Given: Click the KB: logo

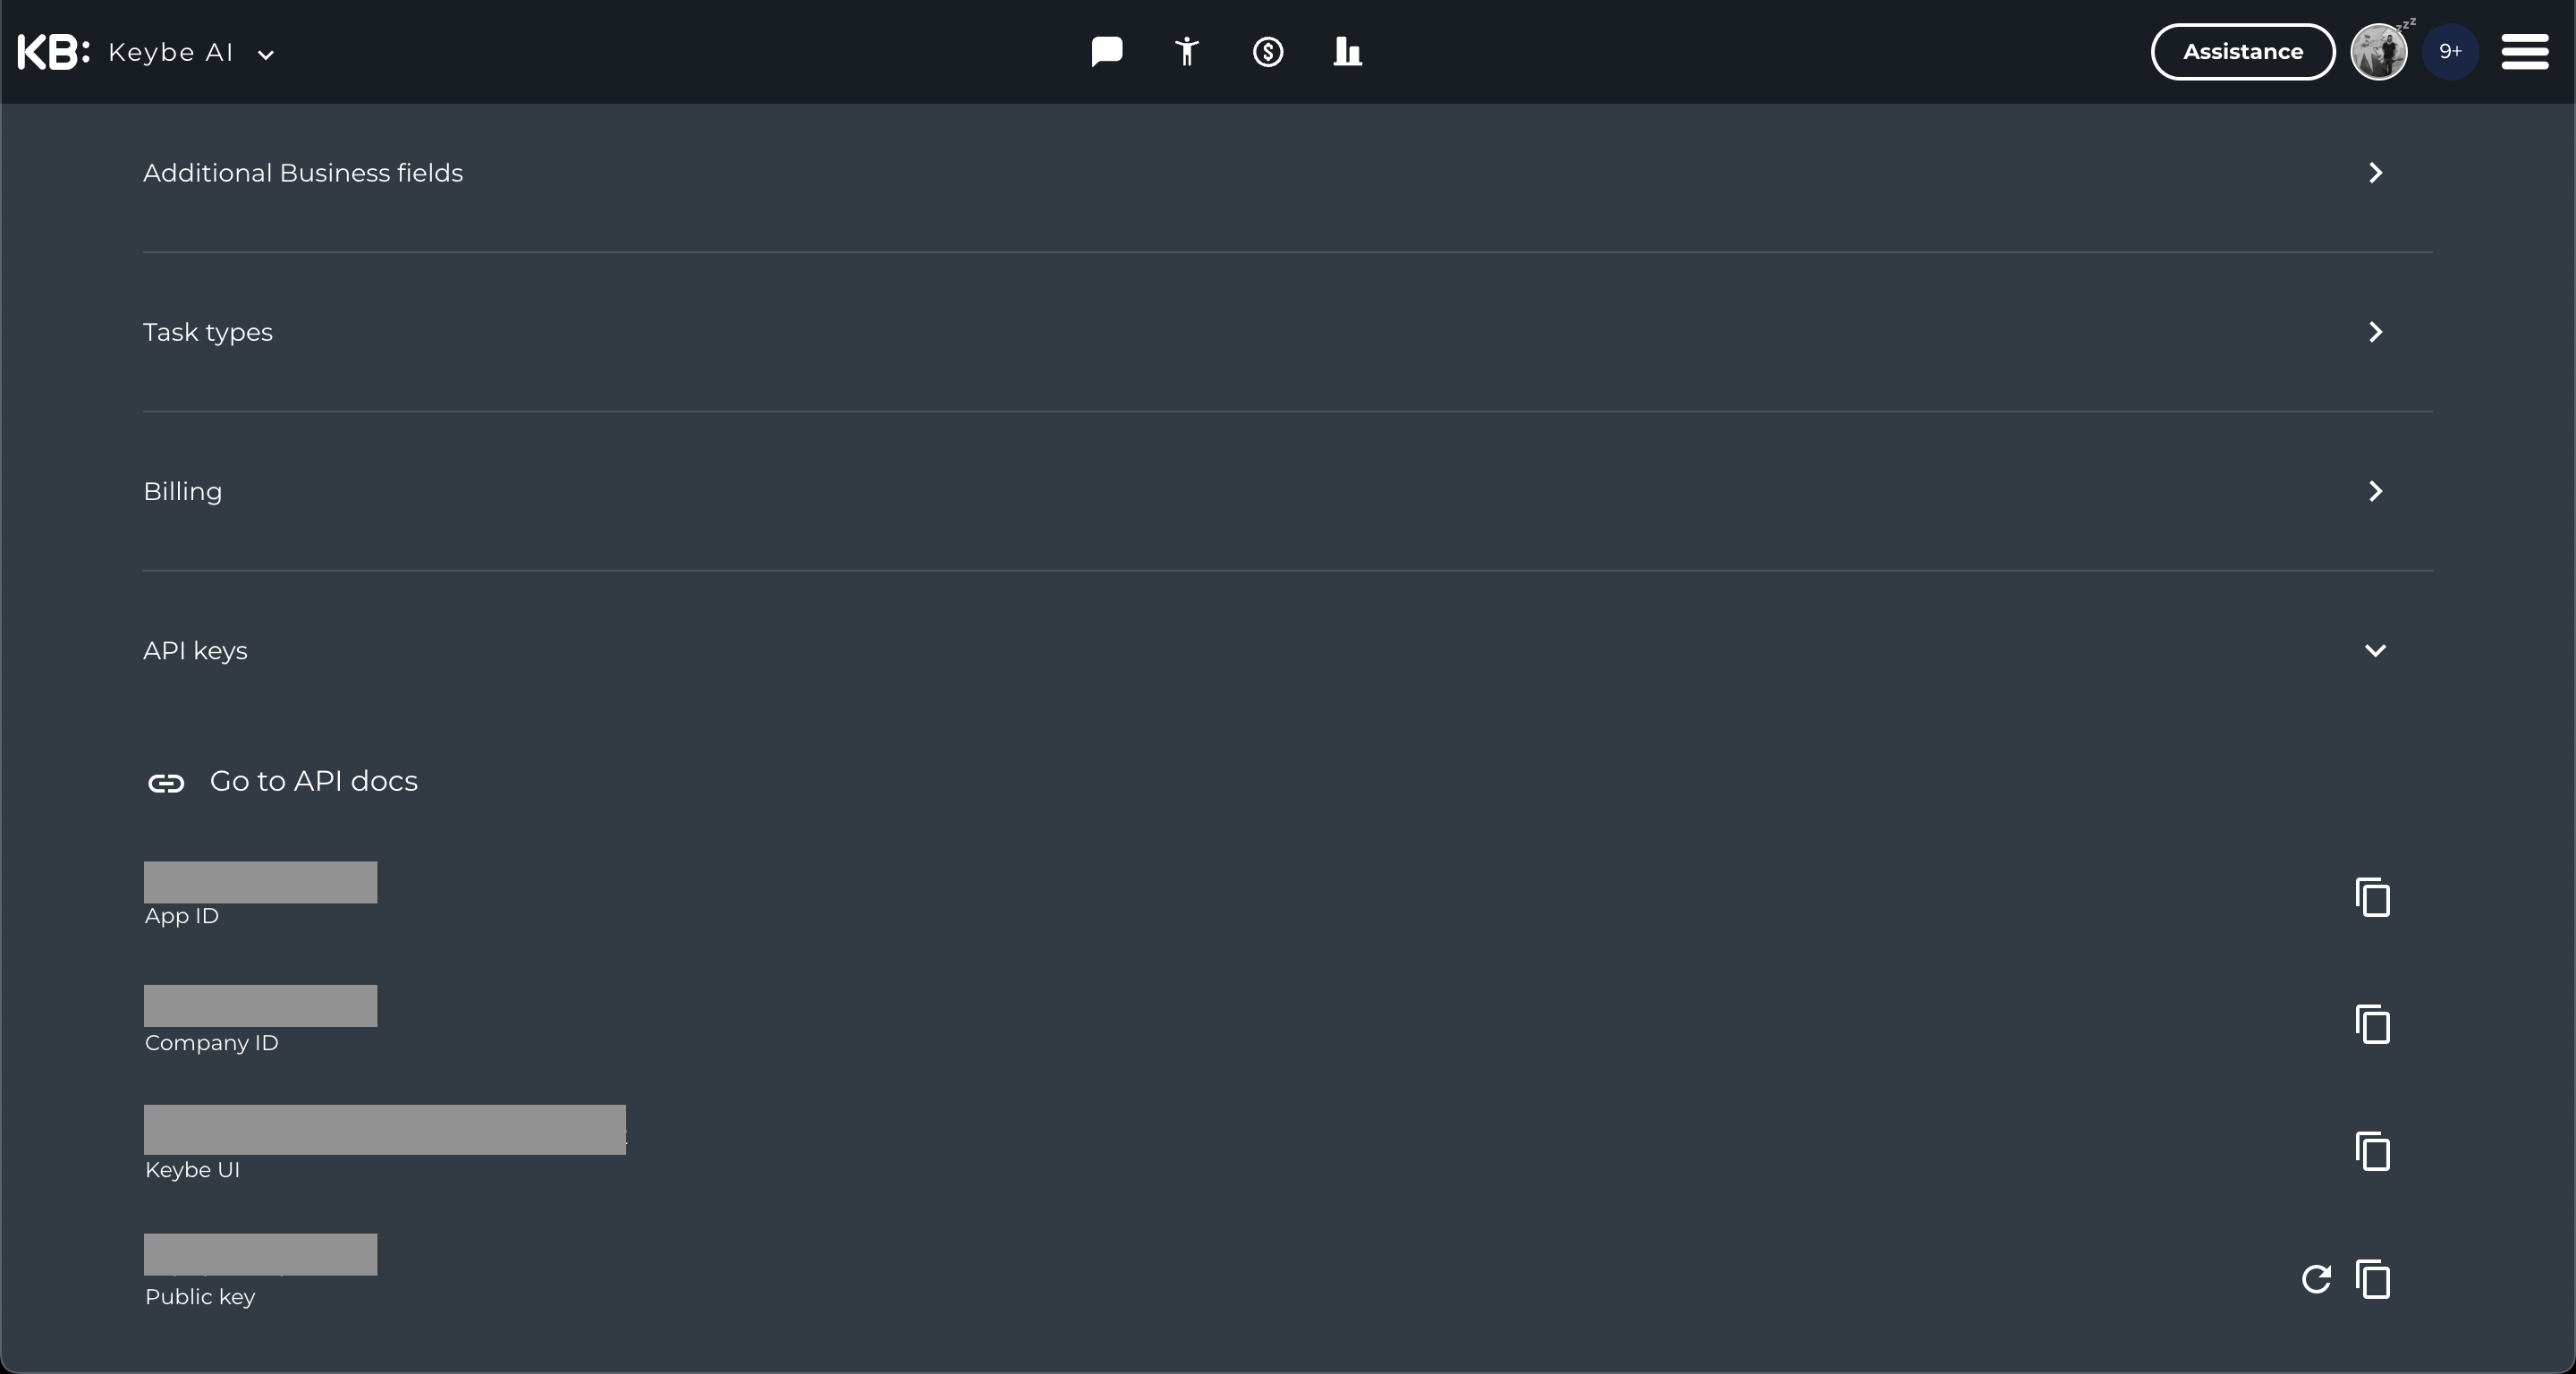Looking at the screenshot, I should coord(54,52).
